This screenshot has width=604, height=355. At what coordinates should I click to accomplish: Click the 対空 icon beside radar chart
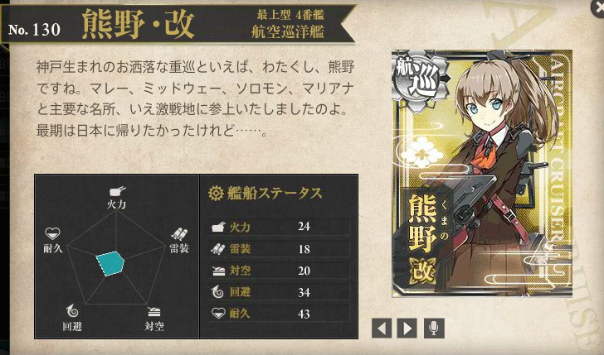coord(154,312)
